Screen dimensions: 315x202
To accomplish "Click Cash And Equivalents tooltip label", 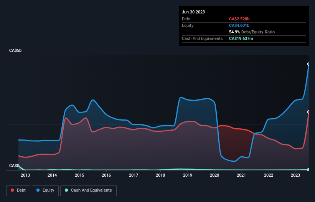I will point(202,38).
